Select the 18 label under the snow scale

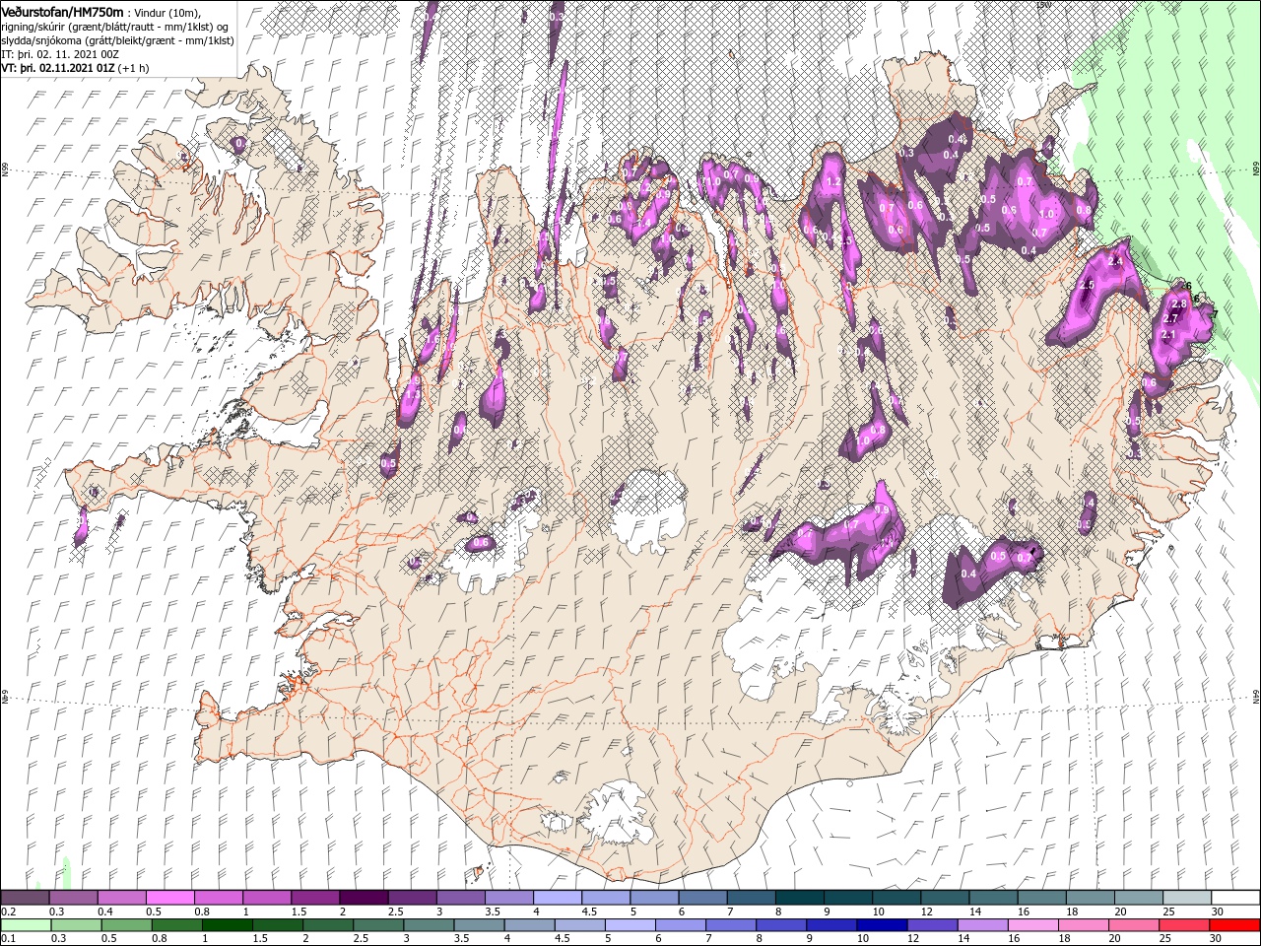(1072, 912)
